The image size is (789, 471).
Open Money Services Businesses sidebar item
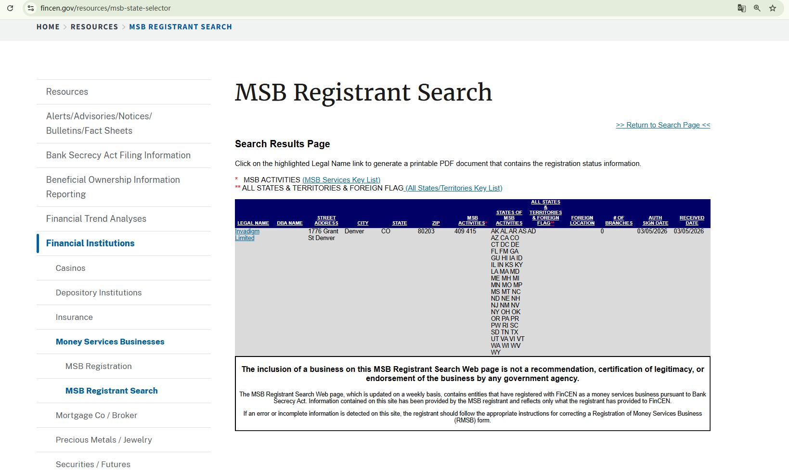pos(110,342)
